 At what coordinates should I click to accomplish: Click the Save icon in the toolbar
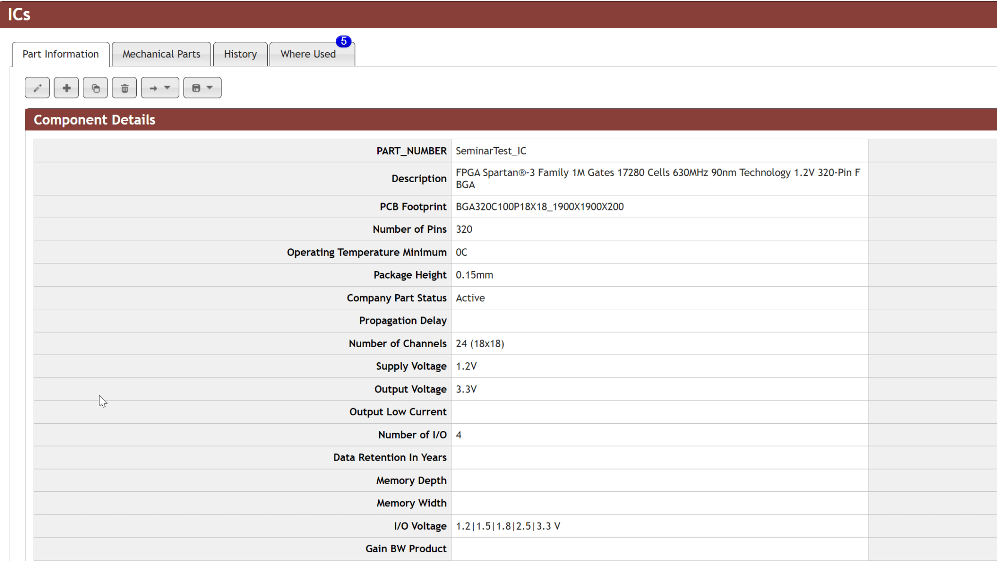pyautogui.click(x=196, y=88)
